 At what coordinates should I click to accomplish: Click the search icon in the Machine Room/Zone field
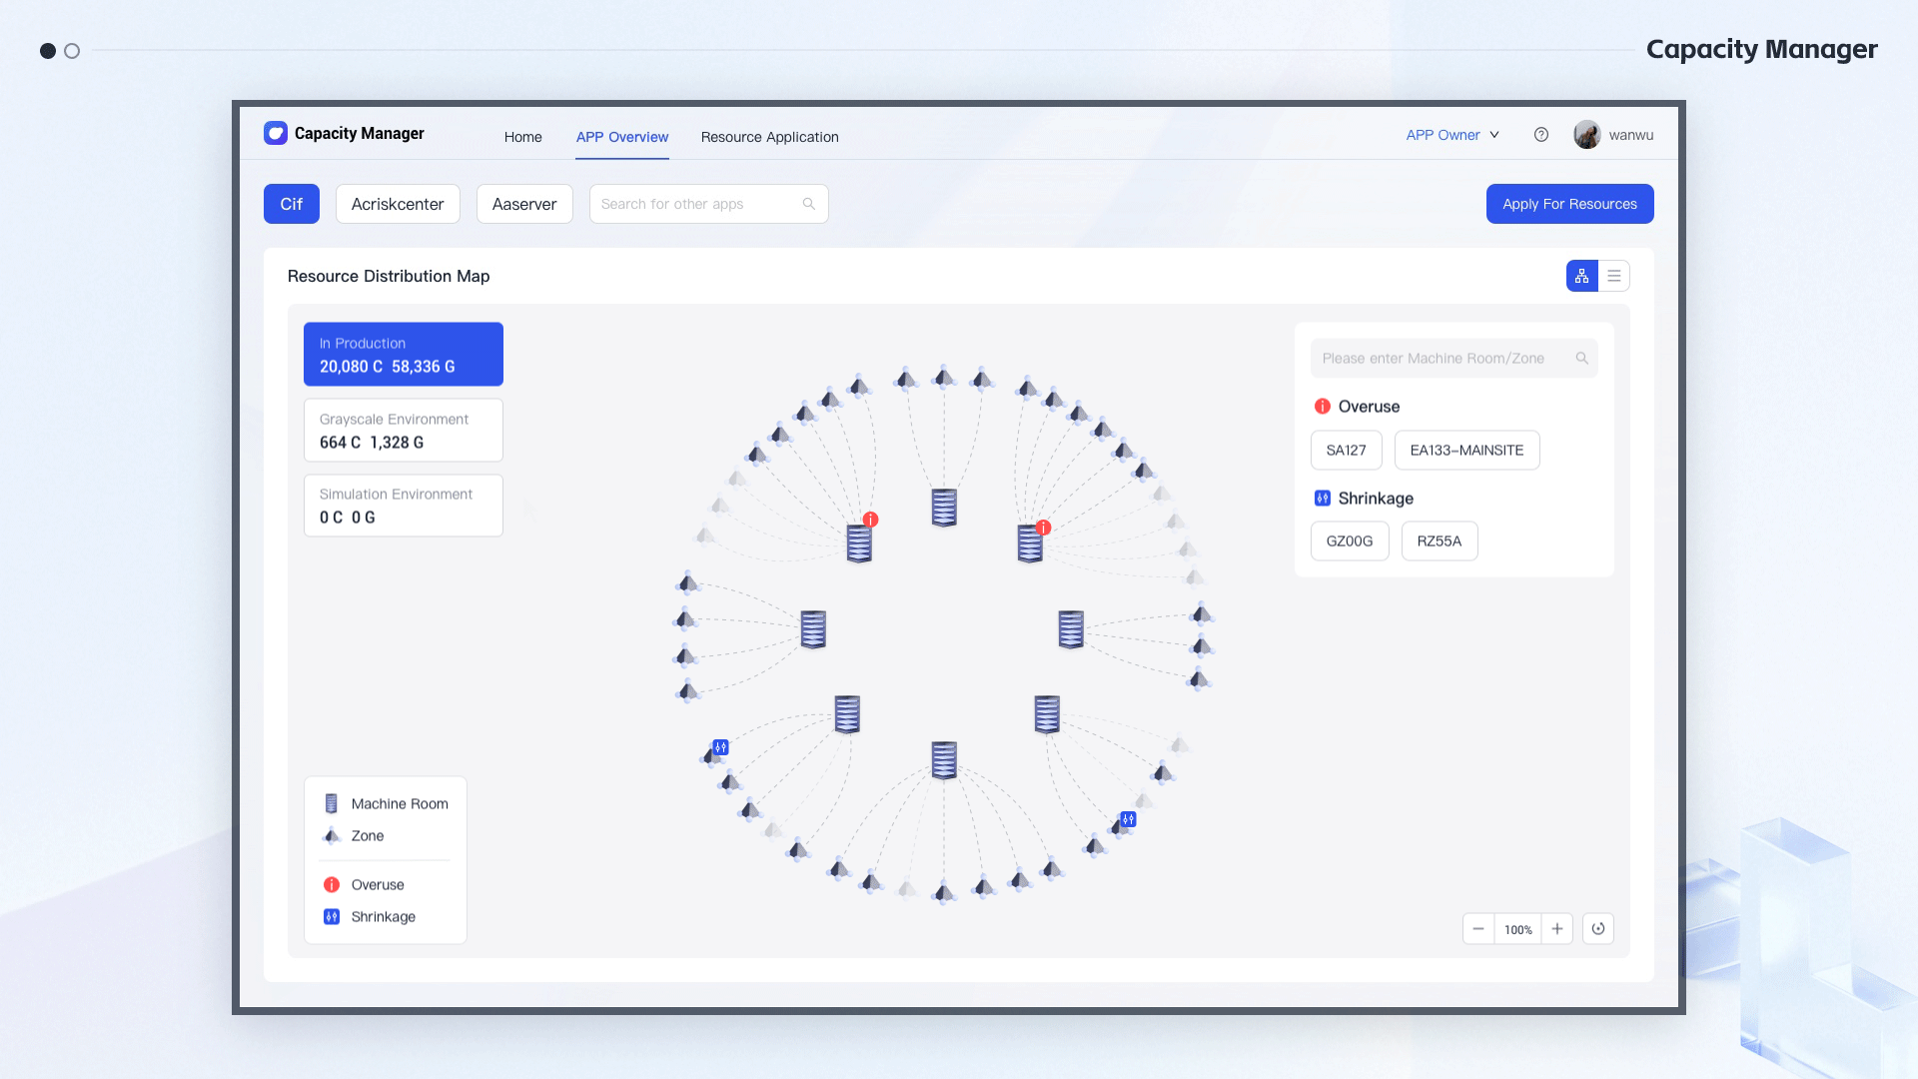tap(1582, 359)
